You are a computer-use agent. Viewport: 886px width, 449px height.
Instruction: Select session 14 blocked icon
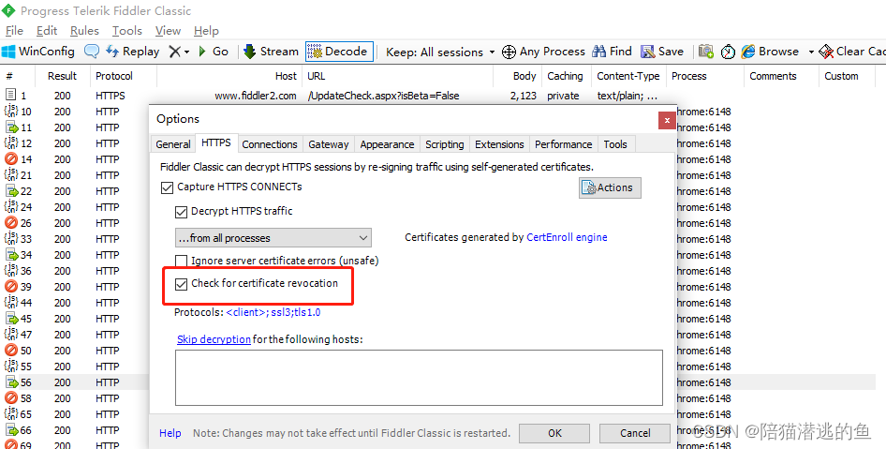(10, 159)
